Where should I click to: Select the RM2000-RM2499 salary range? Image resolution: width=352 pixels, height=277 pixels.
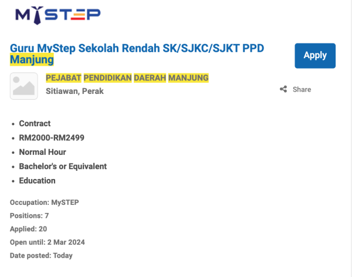(52, 138)
